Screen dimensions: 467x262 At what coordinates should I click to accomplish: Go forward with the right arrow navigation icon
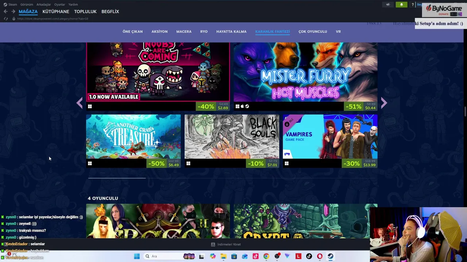click(13, 12)
